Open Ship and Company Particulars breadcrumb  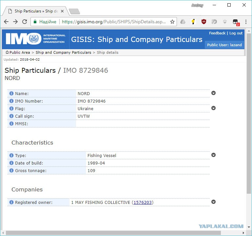63,52
